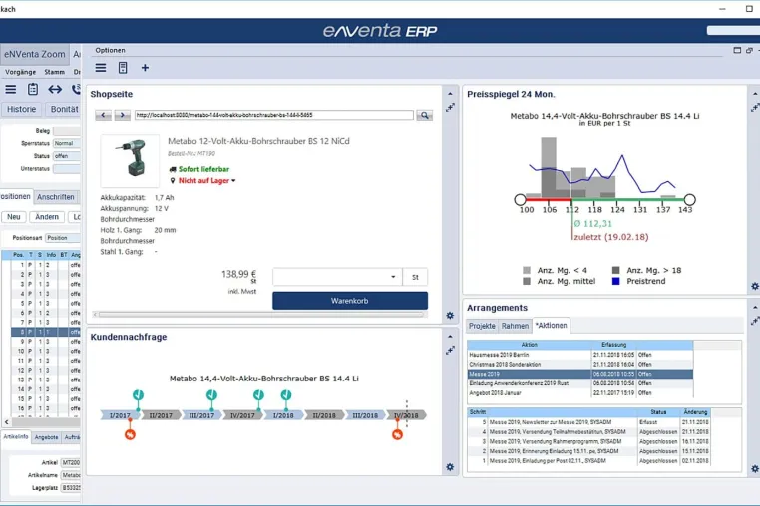Open Preisspiegel panel settings gear
760x506 pixels.
point(755,286)
